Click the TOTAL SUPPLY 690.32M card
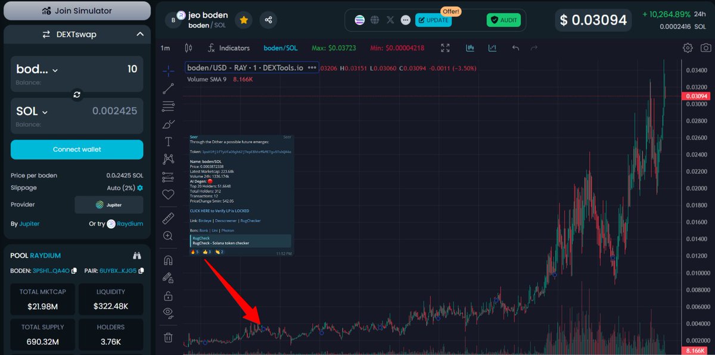Viewport: 715px width, 355px height. coord(42,334)
